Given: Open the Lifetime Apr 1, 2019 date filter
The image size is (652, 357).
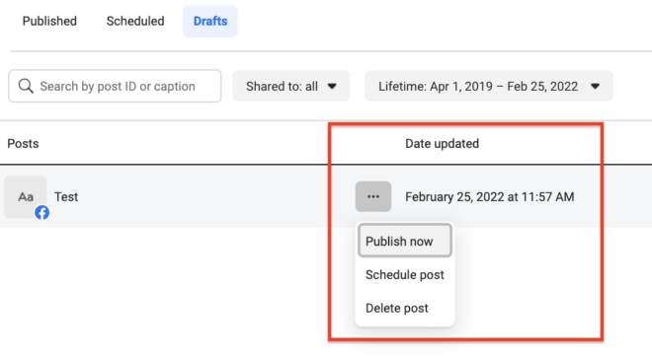Looking at the screenshot, I should 489,86.
